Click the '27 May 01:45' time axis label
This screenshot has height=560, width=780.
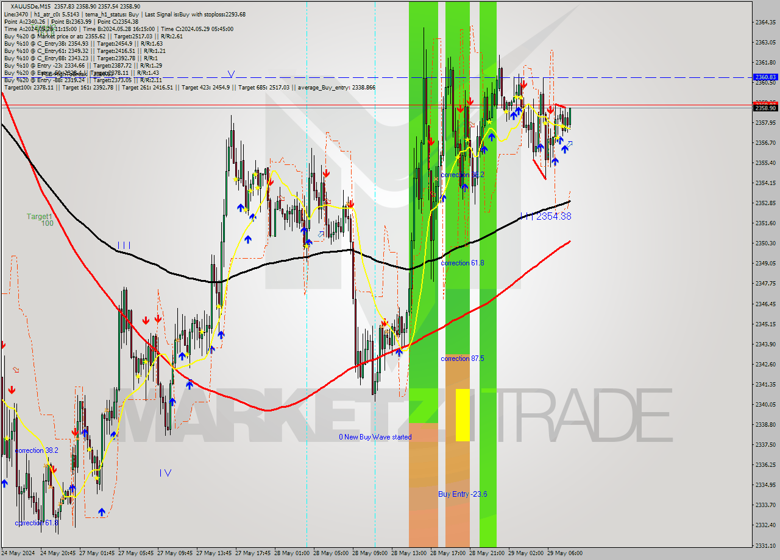[97, 553]
